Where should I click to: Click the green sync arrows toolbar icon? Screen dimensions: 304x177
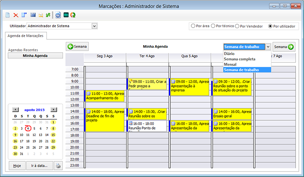point(48,15)
